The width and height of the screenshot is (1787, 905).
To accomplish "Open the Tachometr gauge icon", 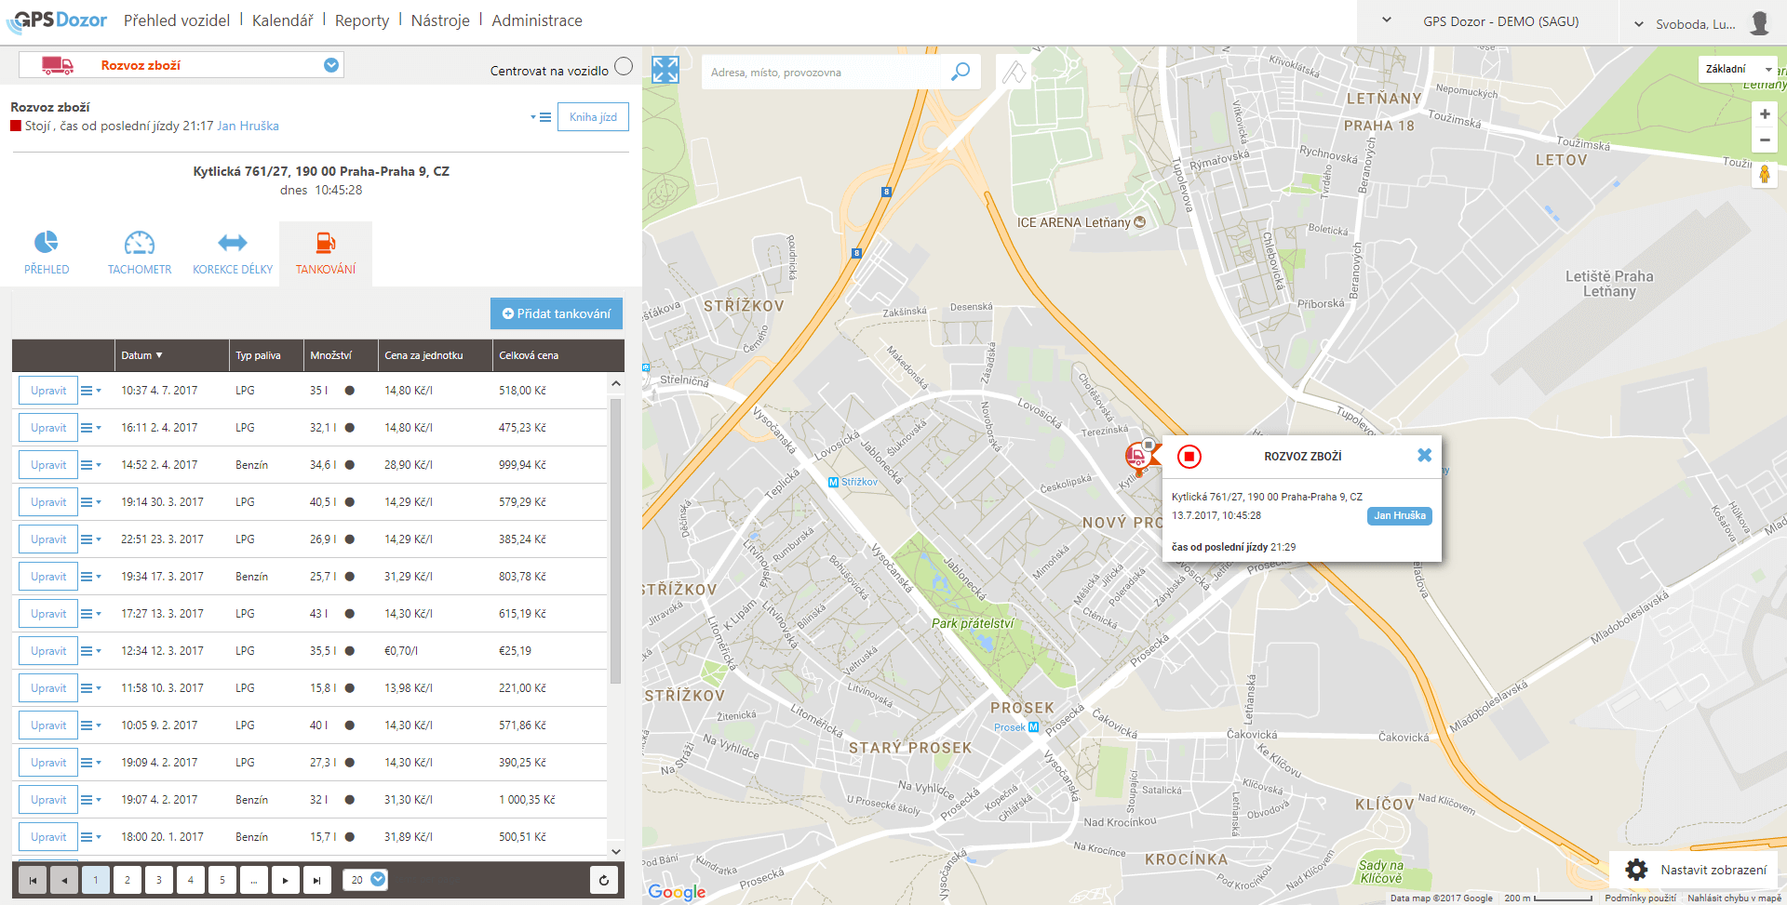I will tap(140, 244).
